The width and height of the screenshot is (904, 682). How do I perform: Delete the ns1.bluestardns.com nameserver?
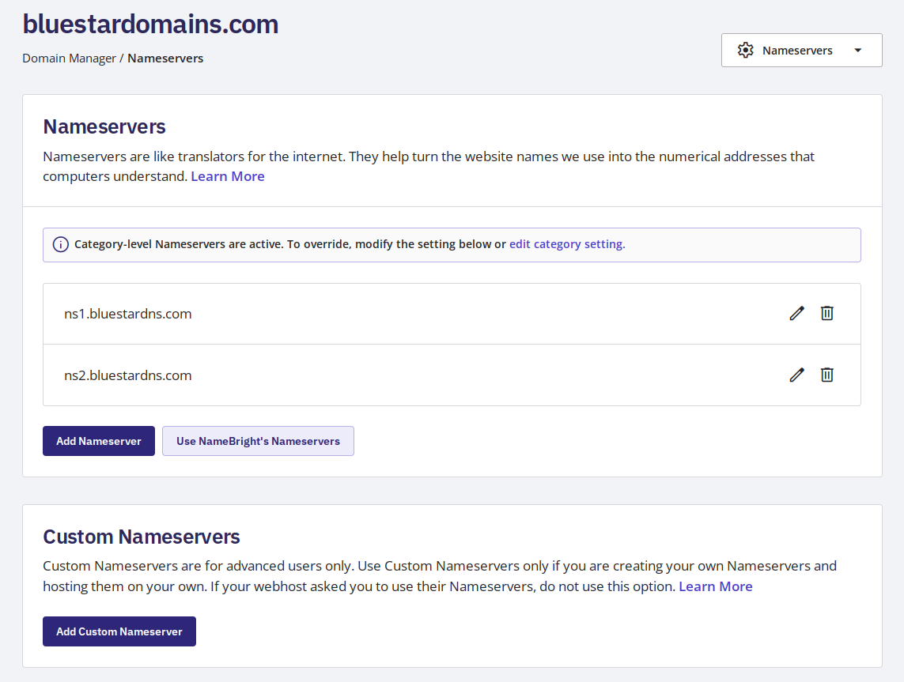[x=826, y=314]
